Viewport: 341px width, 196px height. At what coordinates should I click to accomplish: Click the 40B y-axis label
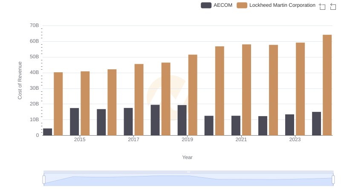(x=35, y=72)
